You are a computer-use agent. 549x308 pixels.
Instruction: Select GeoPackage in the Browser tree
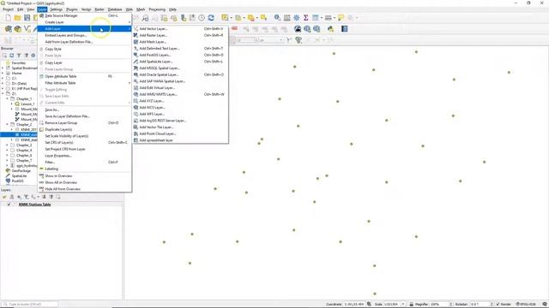click(x=21, y=171)
